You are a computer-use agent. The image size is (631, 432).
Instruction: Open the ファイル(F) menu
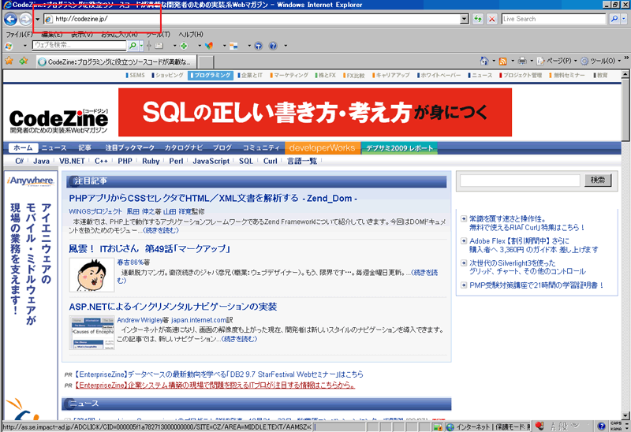(19, 35)
